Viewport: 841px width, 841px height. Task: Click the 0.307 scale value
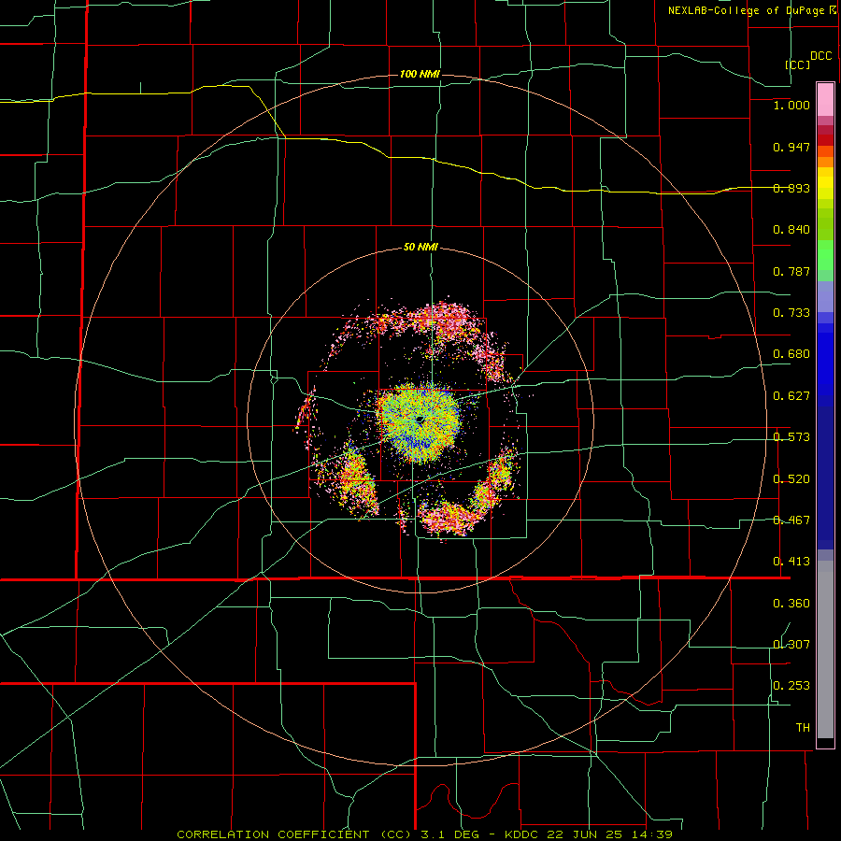coord(791,644)
